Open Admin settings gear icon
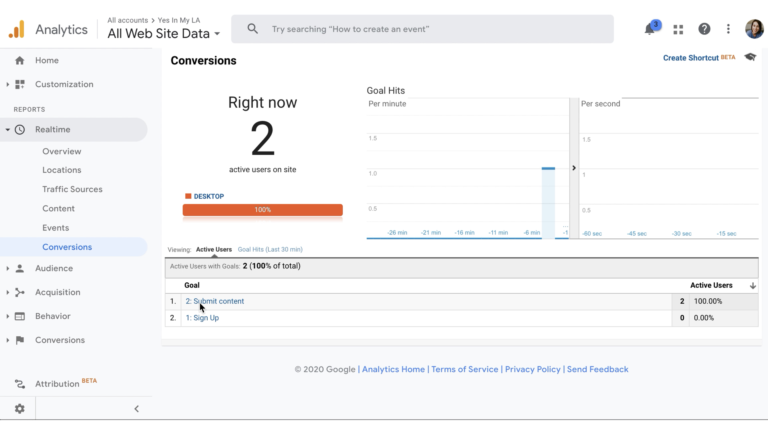 (x=20, y=408)
